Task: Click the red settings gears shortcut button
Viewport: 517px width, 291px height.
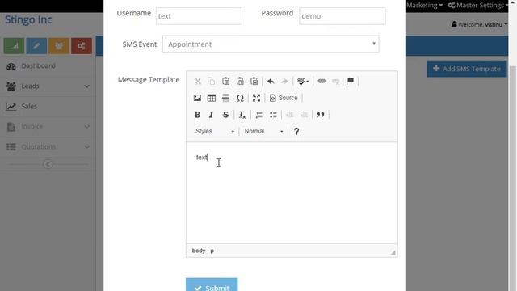Action: [82, 46]
